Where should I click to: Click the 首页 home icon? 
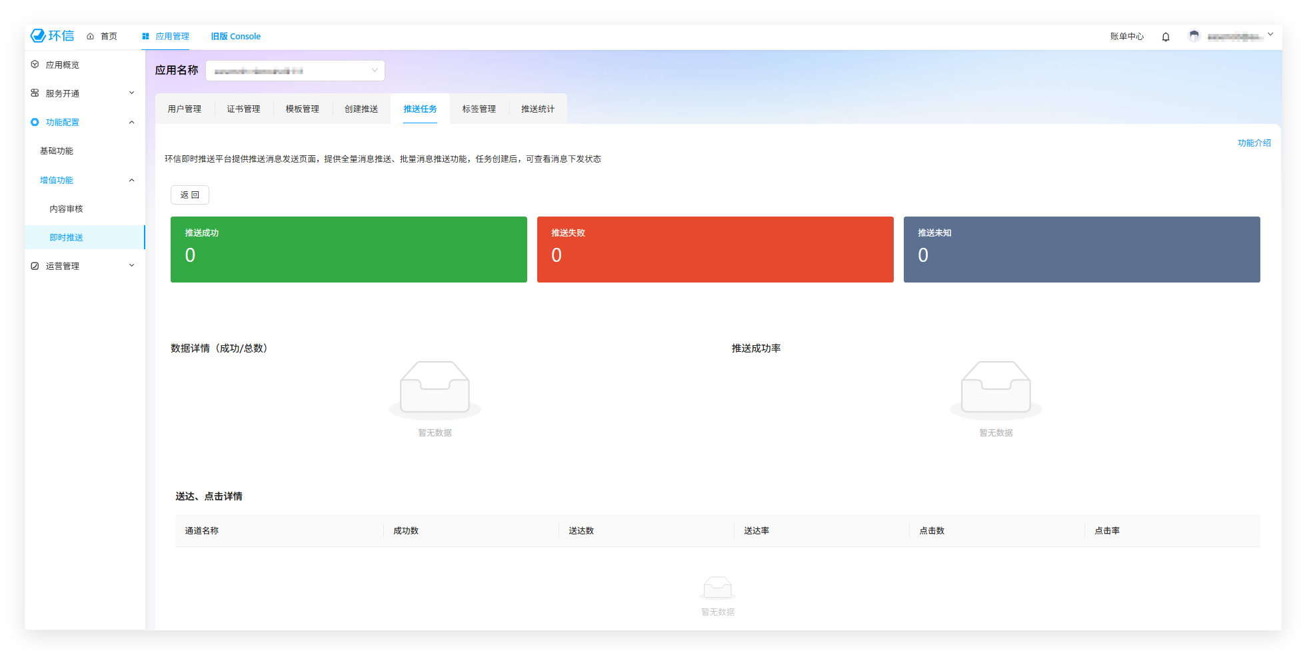coord(91,37)
